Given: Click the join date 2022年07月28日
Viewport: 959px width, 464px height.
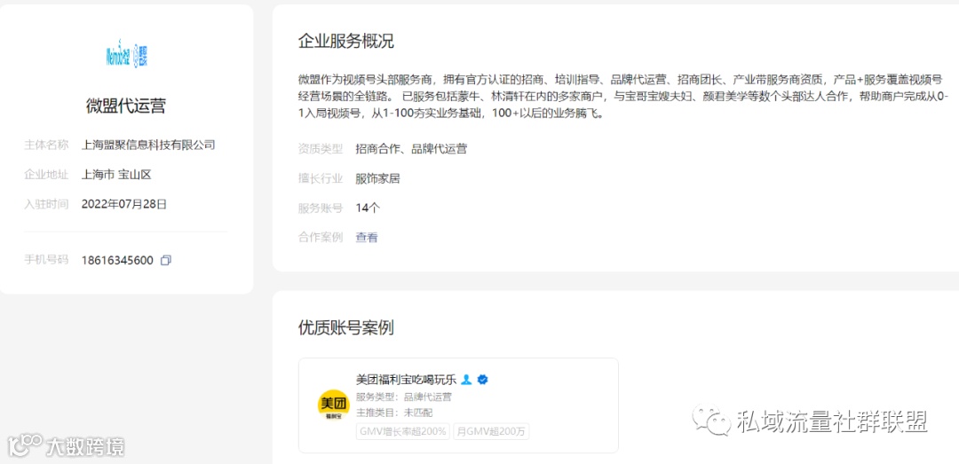Looking at the screenshot, I should point(124,204).
